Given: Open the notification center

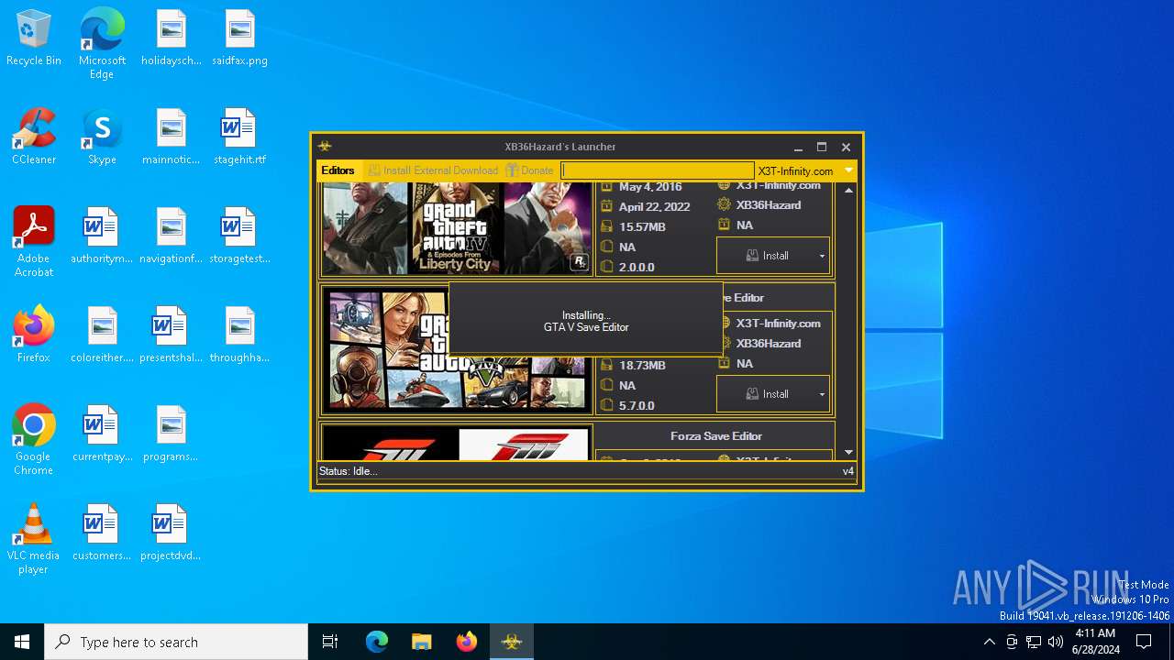Looking at the screenshot, I should (1144, 642).
